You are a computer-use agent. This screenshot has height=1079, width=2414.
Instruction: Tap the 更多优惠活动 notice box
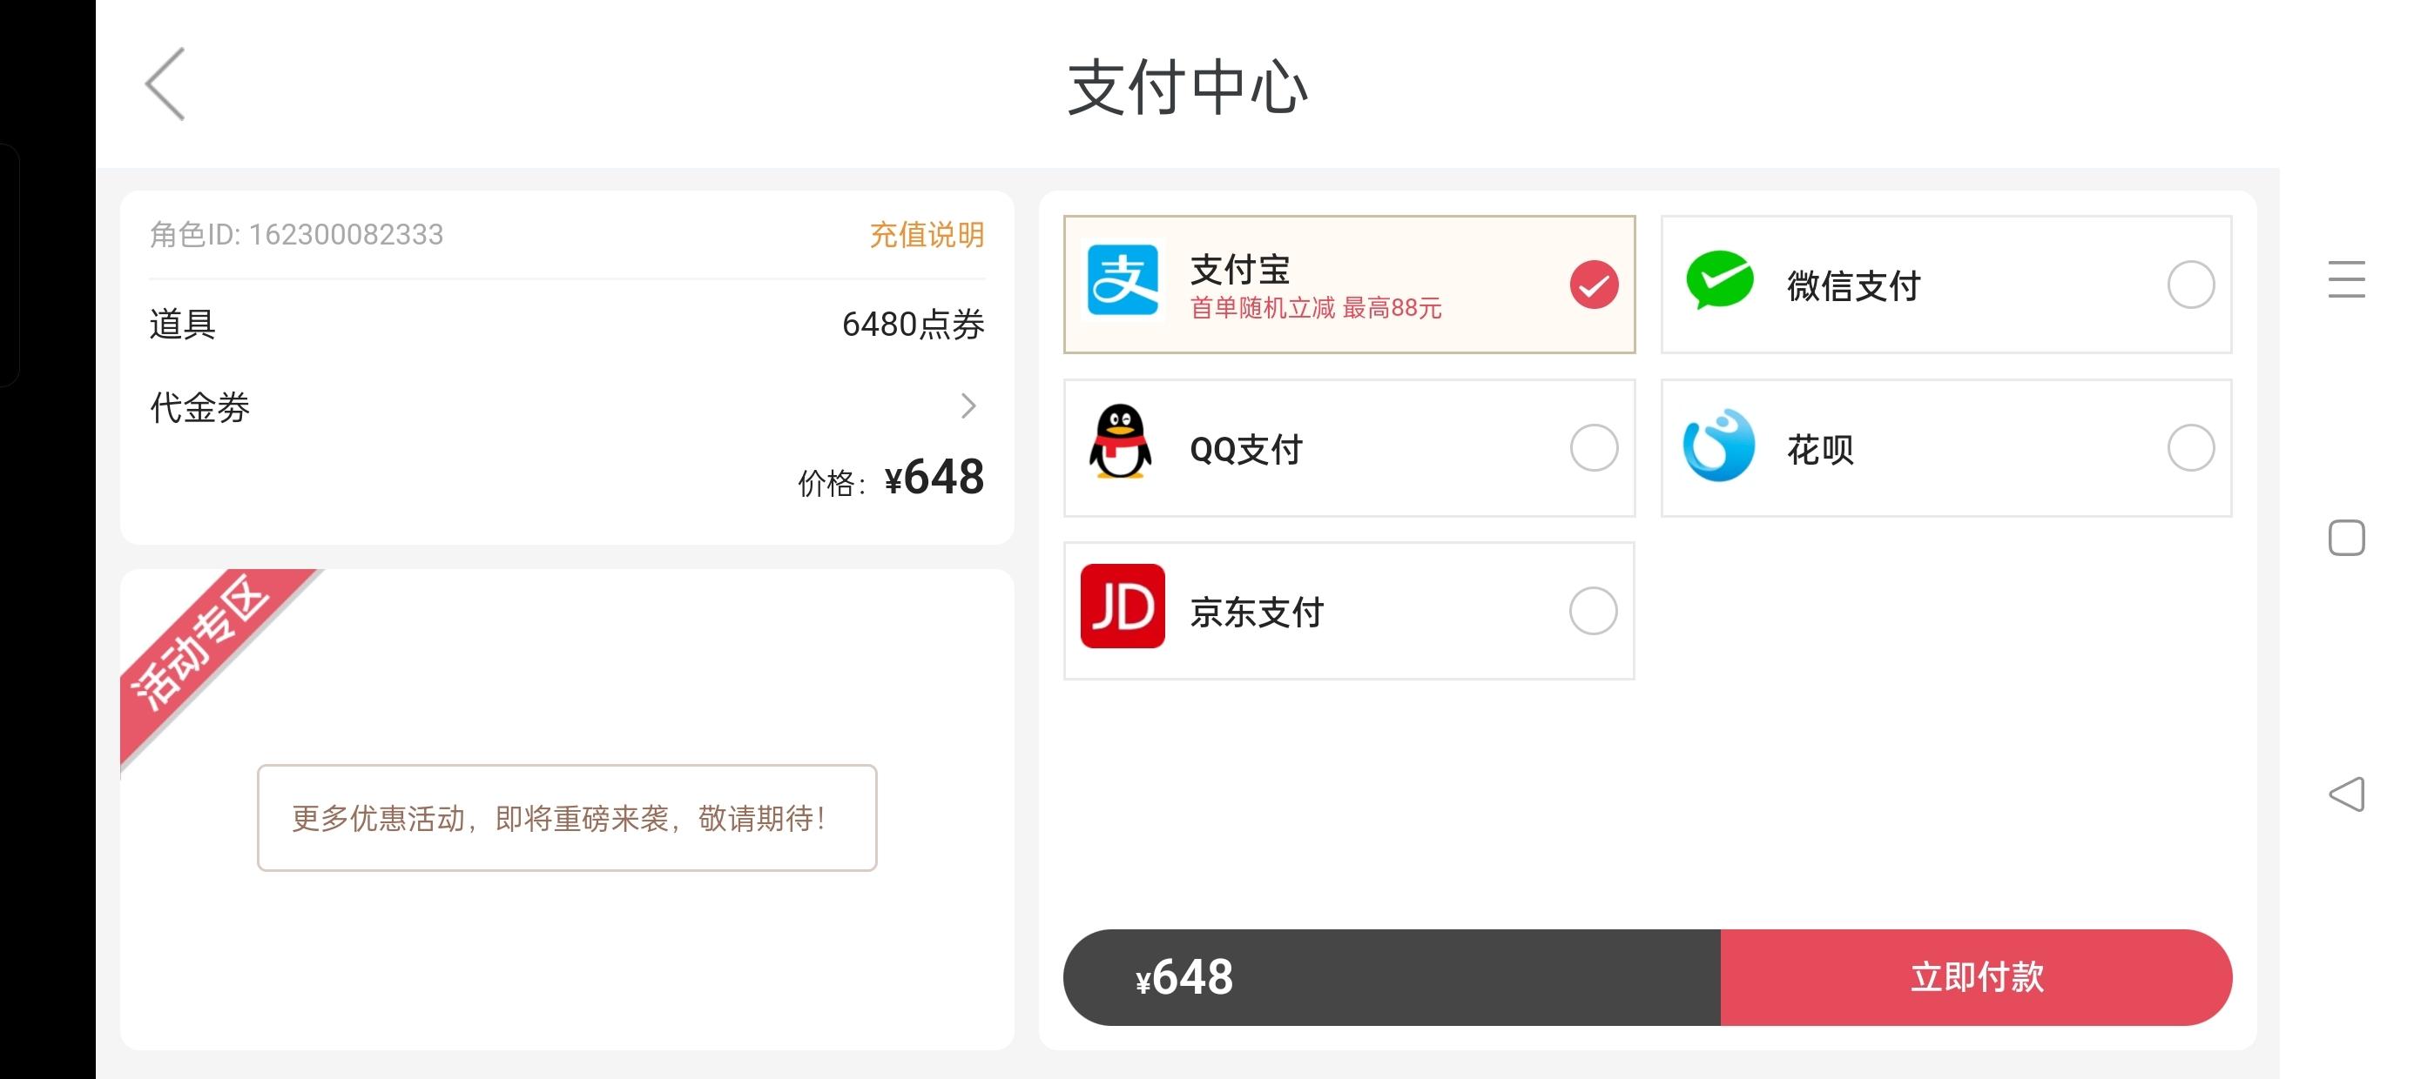[x=567, y=818]
